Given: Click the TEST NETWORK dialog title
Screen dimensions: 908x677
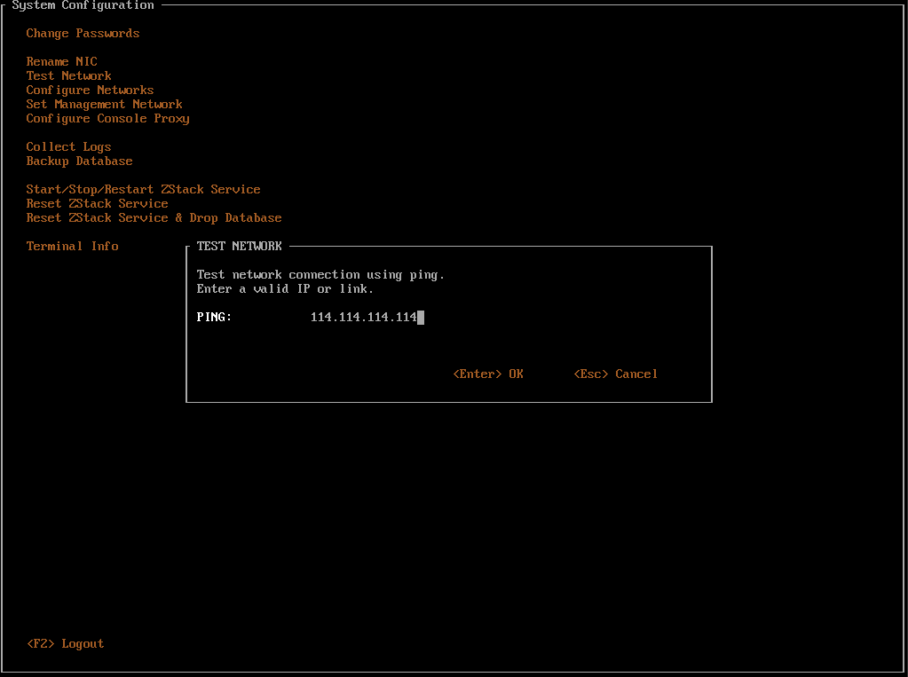Looking at the screenshot, I should coord(239,247).
